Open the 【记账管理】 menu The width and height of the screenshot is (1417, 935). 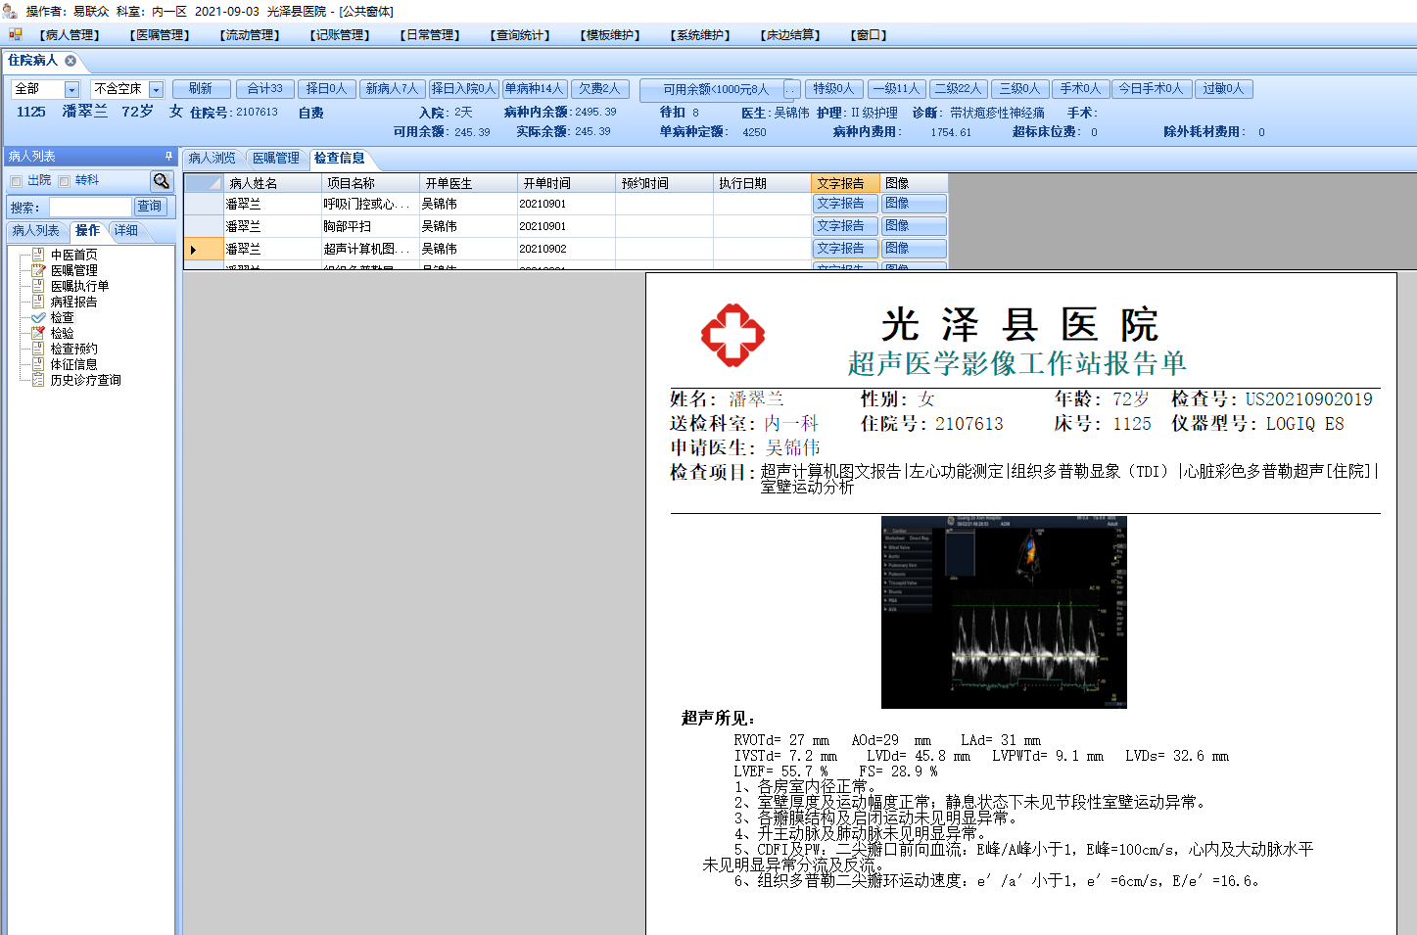[340, 35]
